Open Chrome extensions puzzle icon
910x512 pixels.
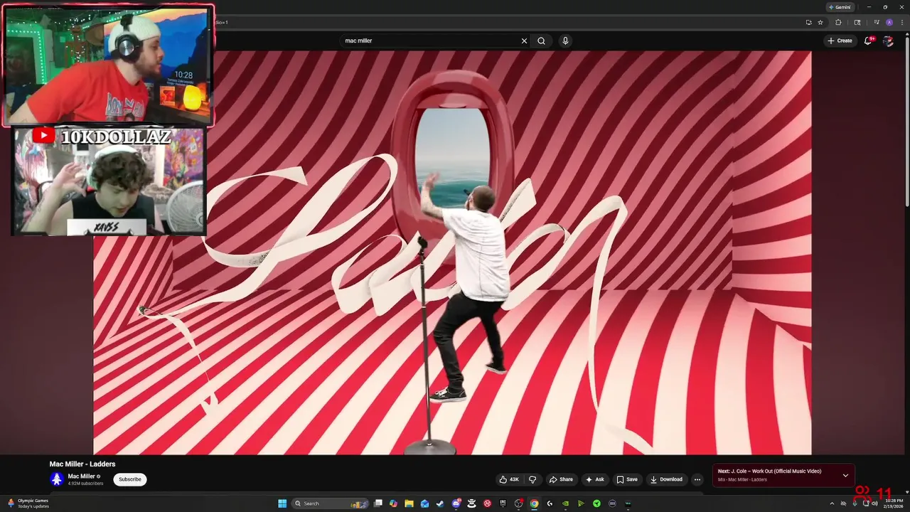(838, 22)
